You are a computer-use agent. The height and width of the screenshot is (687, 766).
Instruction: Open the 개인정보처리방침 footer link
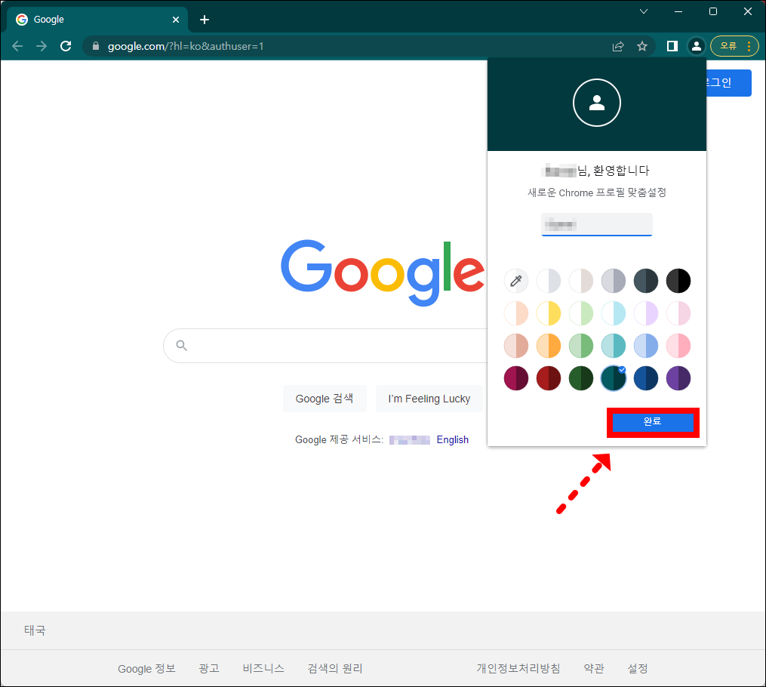click(518, 668)
